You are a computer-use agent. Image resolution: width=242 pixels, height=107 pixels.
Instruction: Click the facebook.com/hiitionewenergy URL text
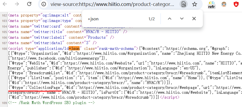tap(56, 58)
